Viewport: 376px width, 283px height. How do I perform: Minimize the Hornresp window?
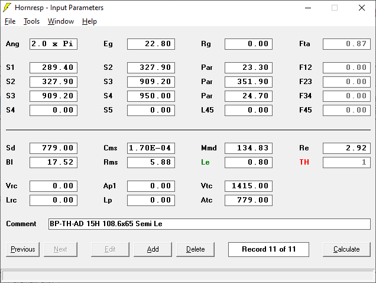coord(308,8)
